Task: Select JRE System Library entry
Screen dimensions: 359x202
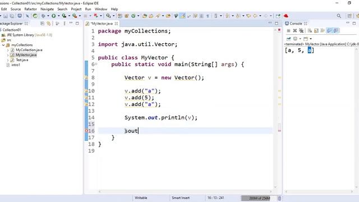Action: [29, 35]
